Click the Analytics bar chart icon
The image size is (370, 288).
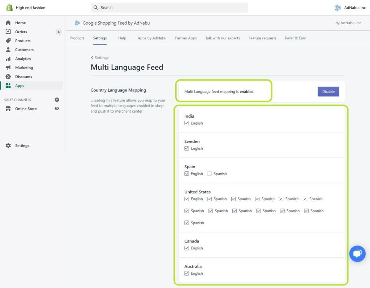click(8, 59)
